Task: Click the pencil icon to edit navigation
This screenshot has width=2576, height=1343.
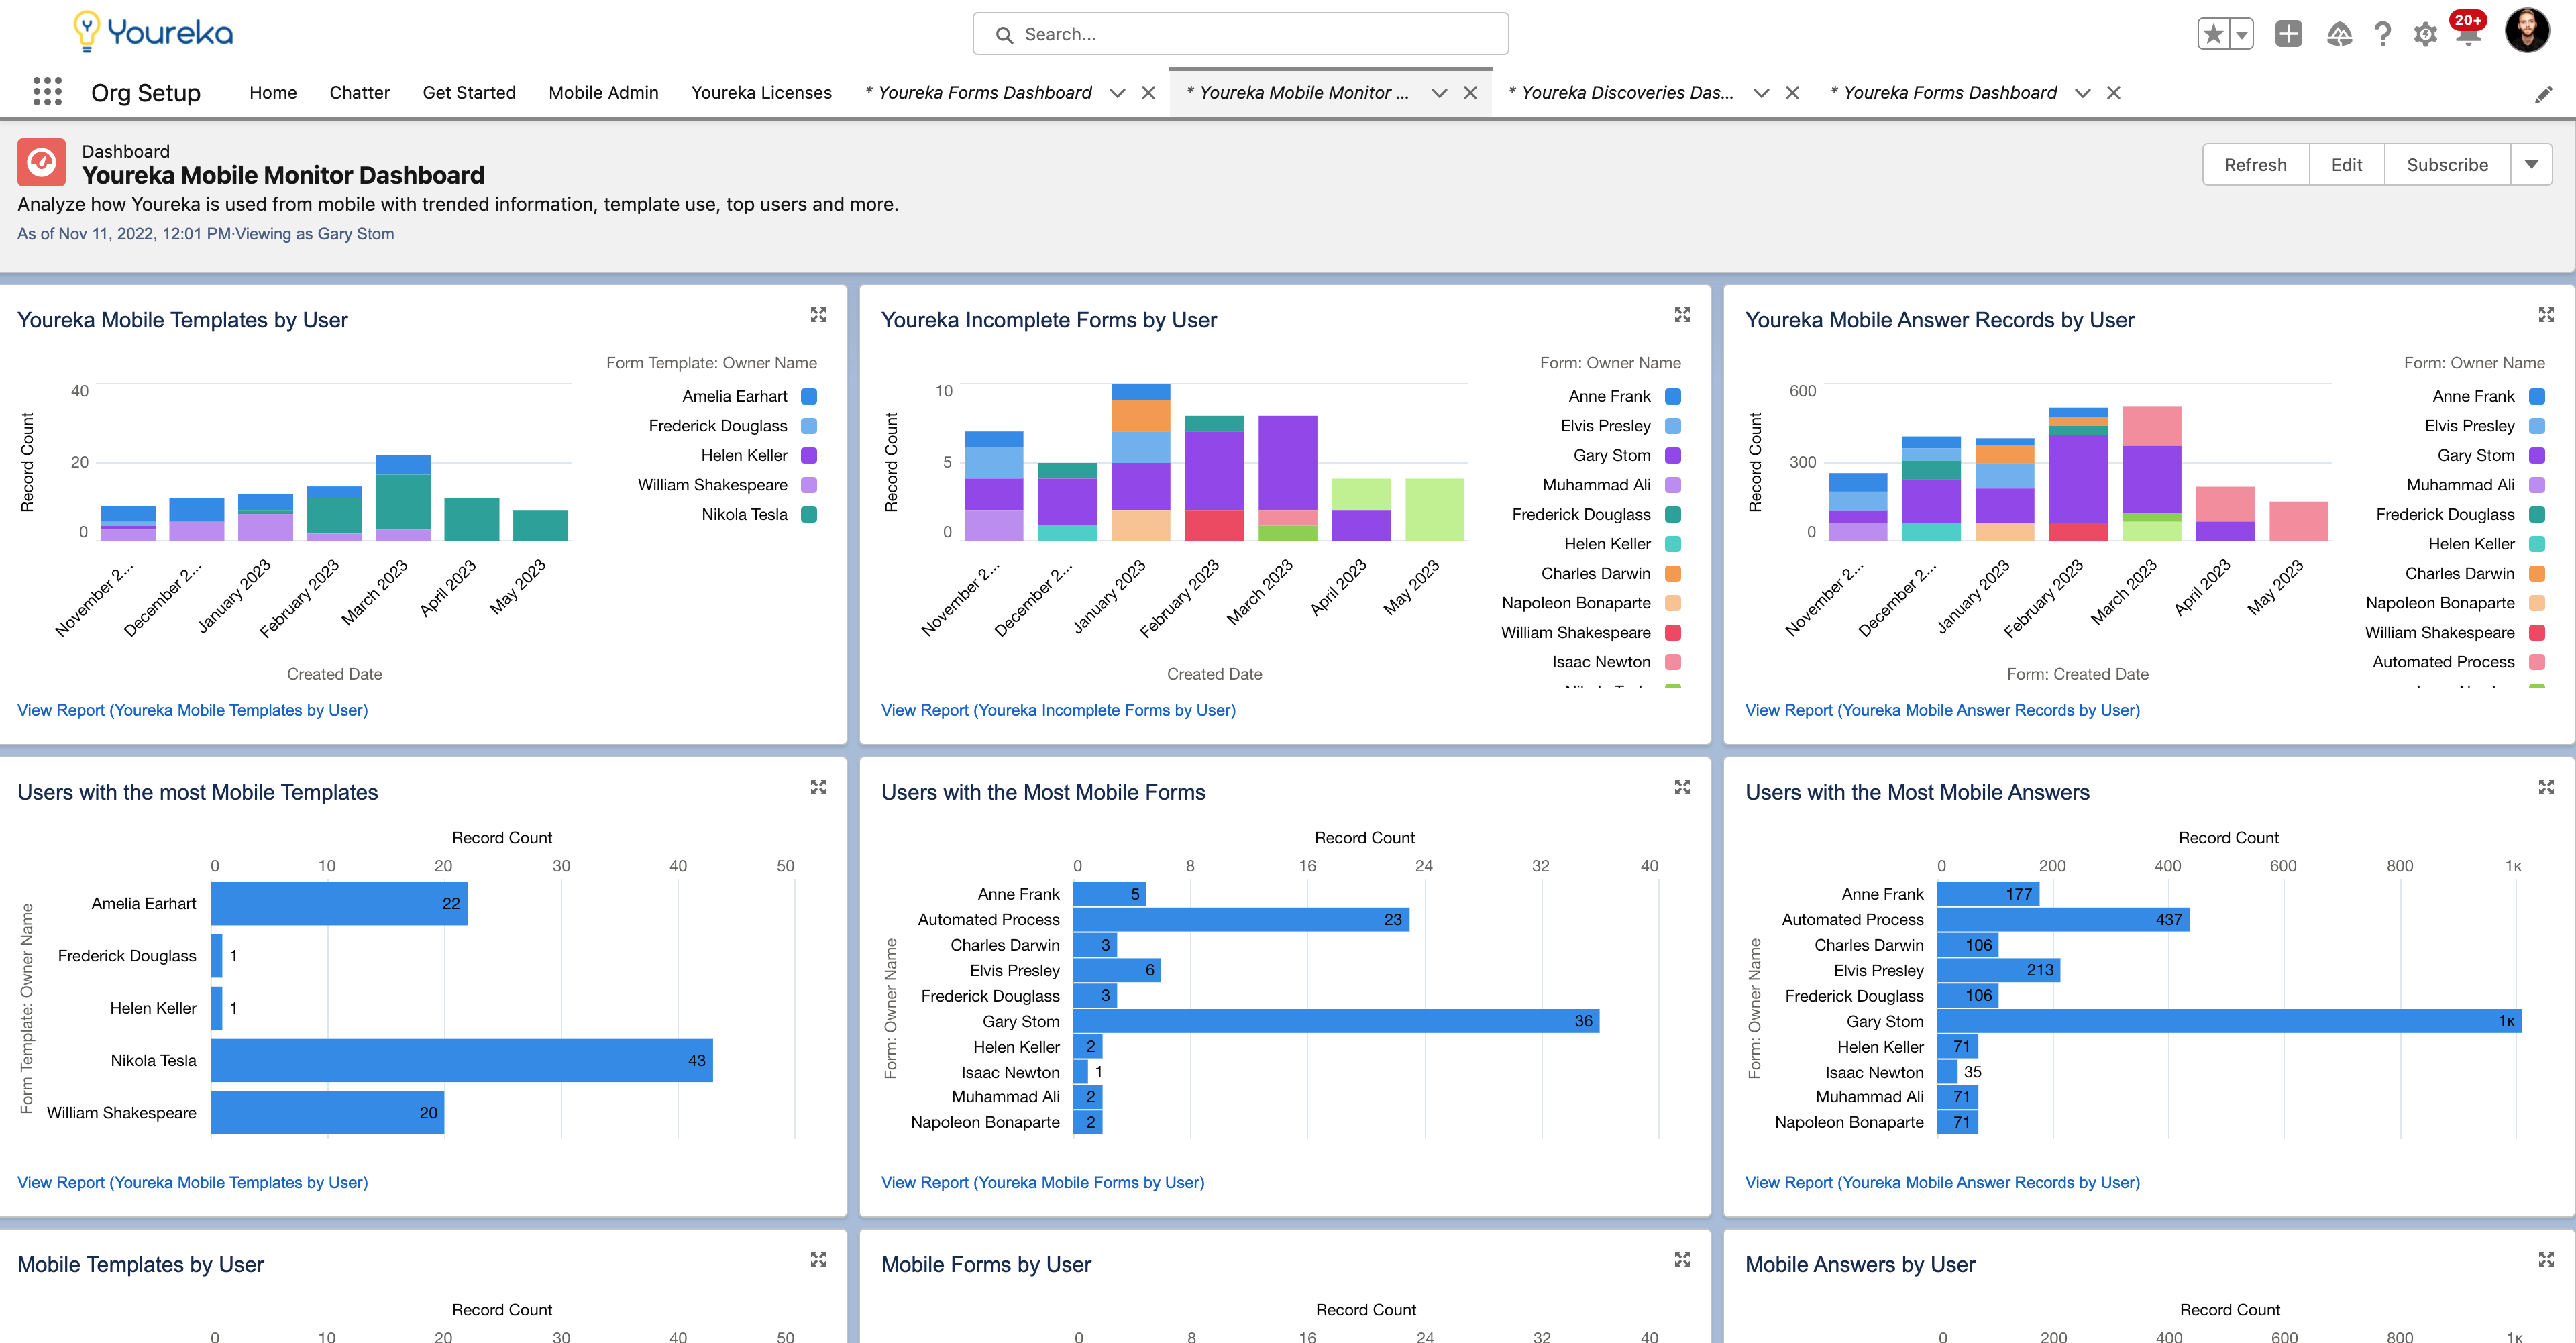Action: [x=2543, y=94]
